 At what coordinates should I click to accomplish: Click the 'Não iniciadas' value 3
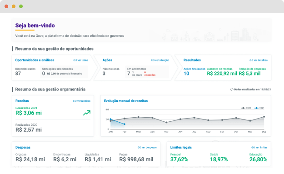pos(104,74)
